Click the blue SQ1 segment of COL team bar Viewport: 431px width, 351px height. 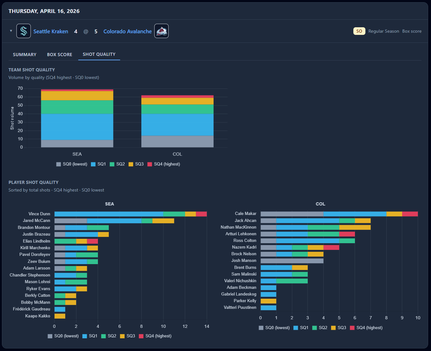[x=177, y=125]
